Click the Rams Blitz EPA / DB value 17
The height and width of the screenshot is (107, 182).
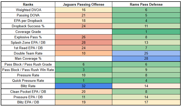tap(147, 103)
